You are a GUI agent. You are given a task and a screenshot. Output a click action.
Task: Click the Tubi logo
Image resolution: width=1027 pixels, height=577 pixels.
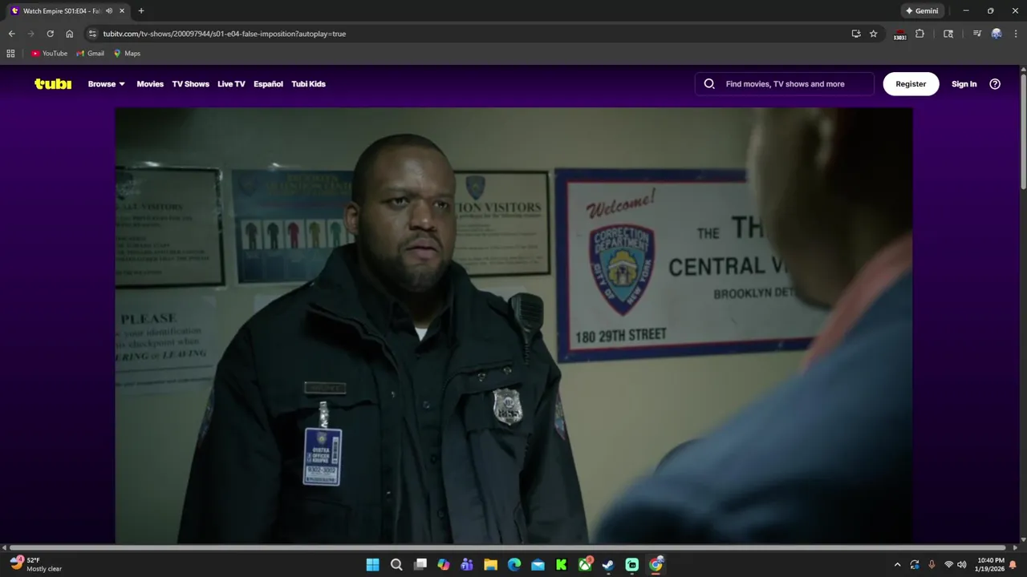(53, 84)
